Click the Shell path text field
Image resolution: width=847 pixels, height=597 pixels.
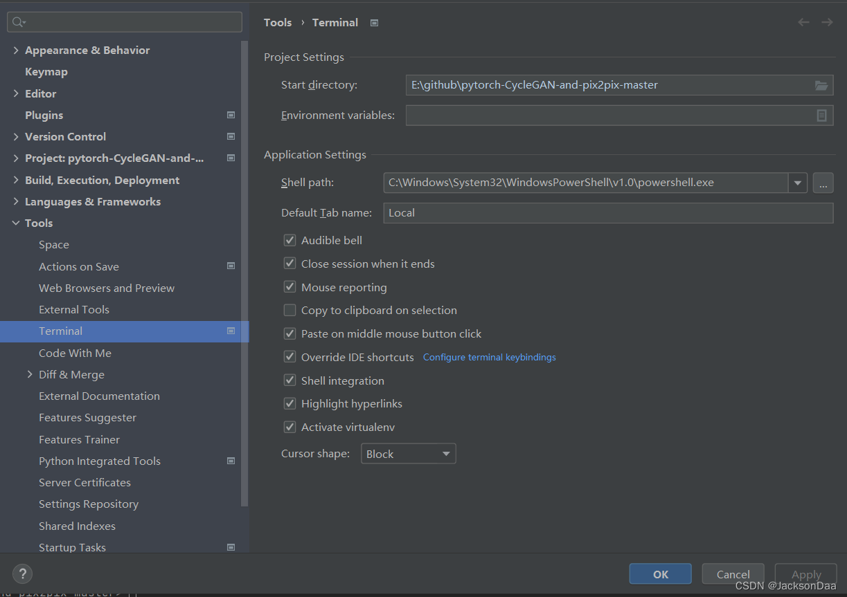586,183
